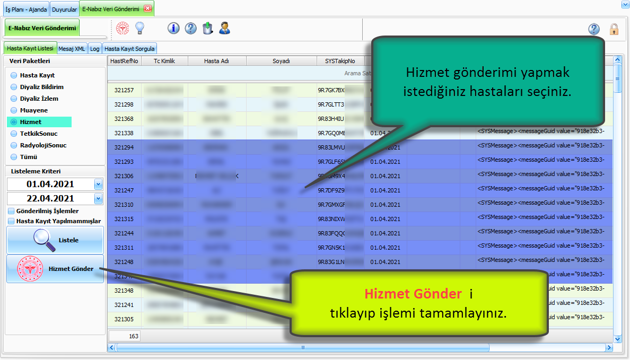Open the start date 01.04.2021 dropdown arrow

[x=99, y=185]
